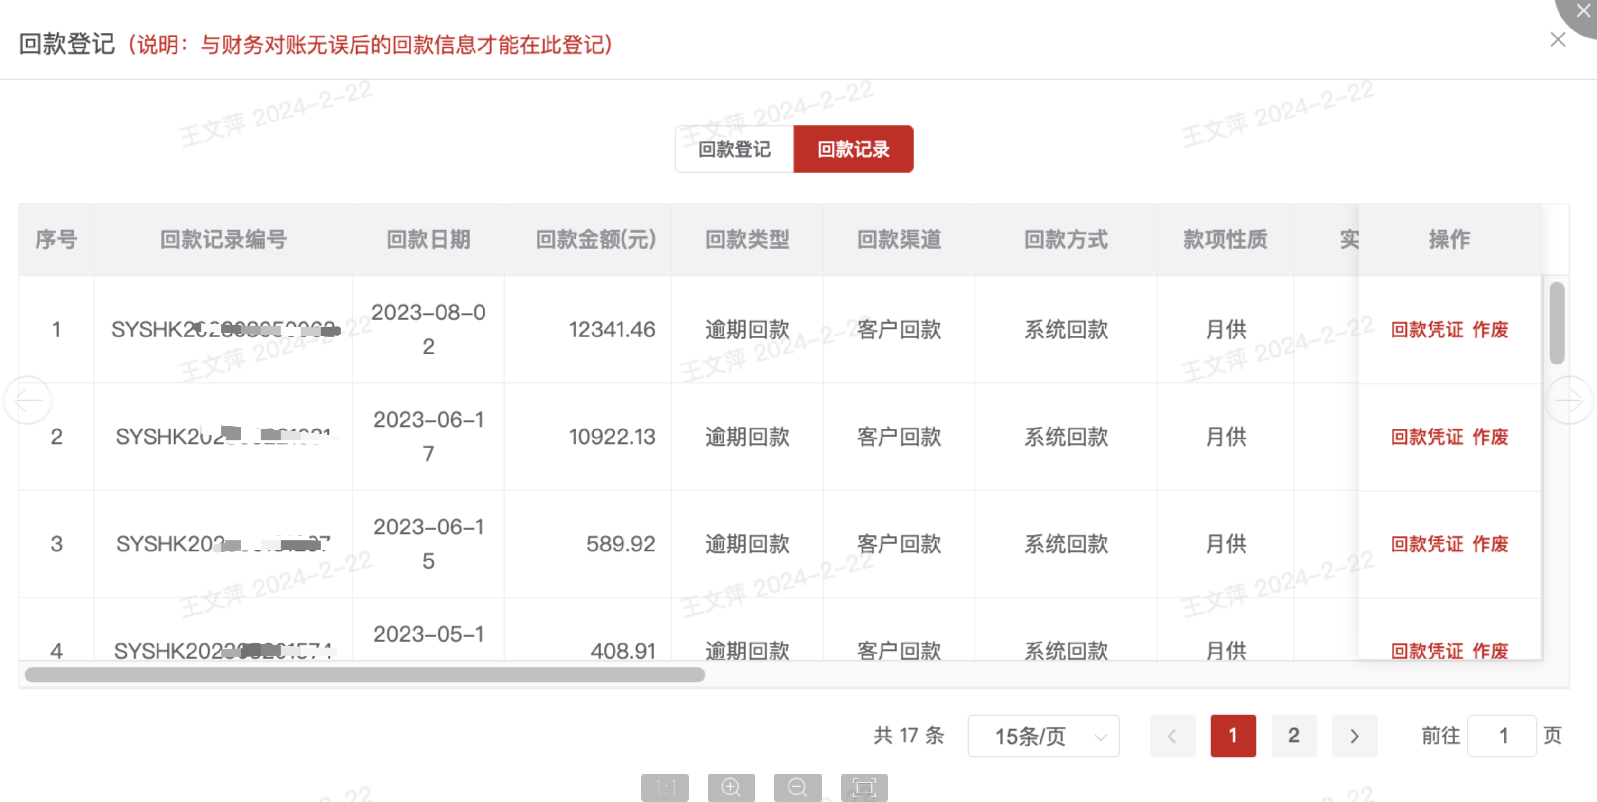The height and width of the screenshot is (802, 1597).
Task: Open 回款凭证 for row 3
Action: [1427, 544]
